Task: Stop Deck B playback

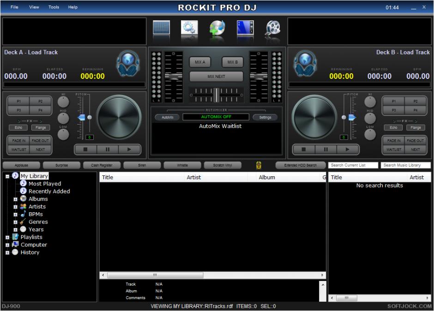Action: (304, 150)
